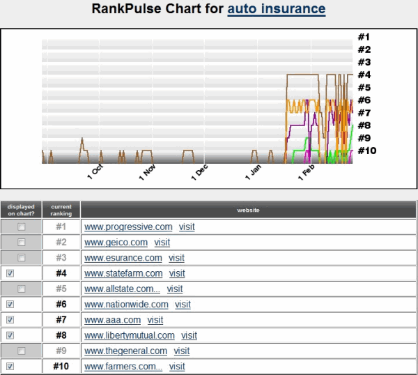Disable farmers.com chart display
The width and height of the screenshot is (418, 375).
(10, 366)
